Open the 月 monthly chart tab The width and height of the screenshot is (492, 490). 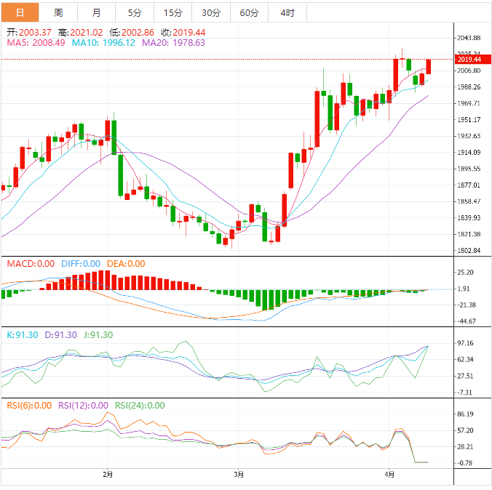pyautogui.click(x=97, y=12)
